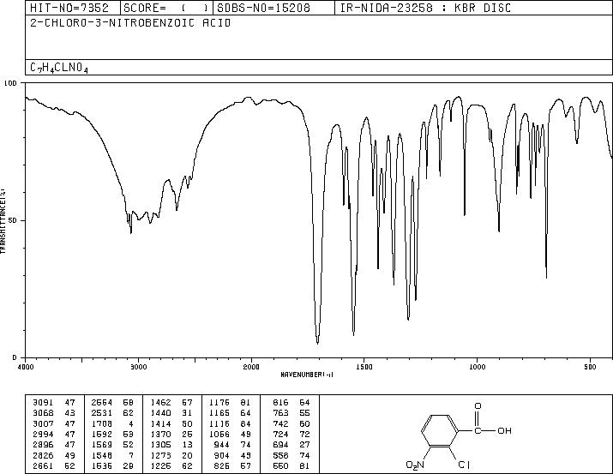Click the 'O2N' nitro group label
The height and width of the screenshot is (474, 613).
point(414,465)
